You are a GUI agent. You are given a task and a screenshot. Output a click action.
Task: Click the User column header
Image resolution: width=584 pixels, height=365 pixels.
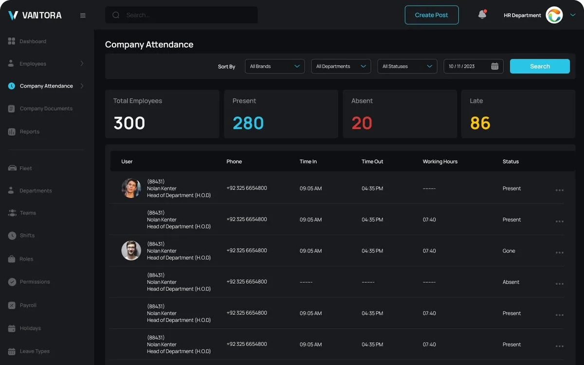[x=127, y=162]
